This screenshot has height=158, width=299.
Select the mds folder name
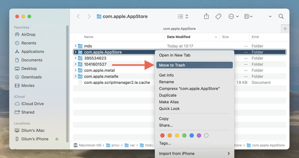point(88,46)
